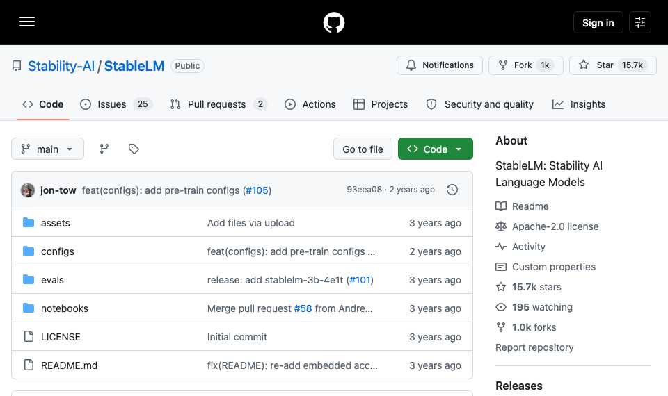Open the main branch dropdown

click(48, 149)
